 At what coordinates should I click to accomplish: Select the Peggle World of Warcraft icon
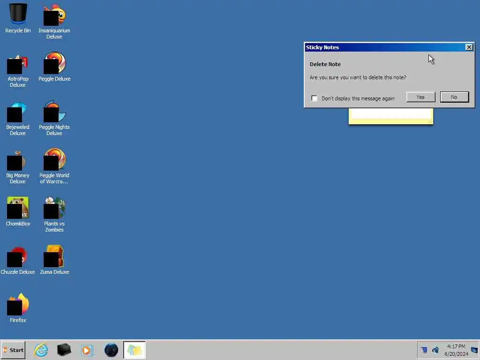pos(54,166)
